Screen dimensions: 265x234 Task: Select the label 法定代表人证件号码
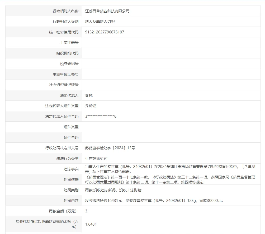(62, 116)
